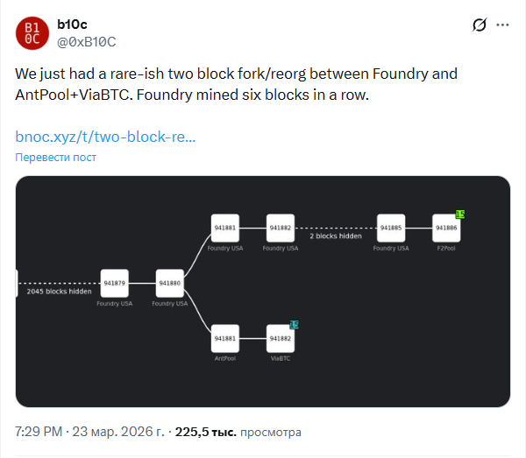Expand the "2 blocks hidden" segment
Screen dimensions: 526x458
point(335,236)
